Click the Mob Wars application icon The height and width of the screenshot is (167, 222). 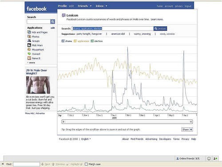(x=29, y=45)
